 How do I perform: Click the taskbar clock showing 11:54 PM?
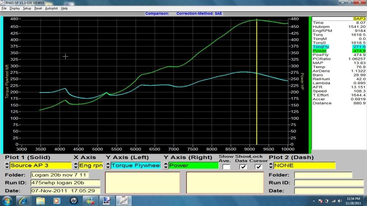(x=353, y=199)
